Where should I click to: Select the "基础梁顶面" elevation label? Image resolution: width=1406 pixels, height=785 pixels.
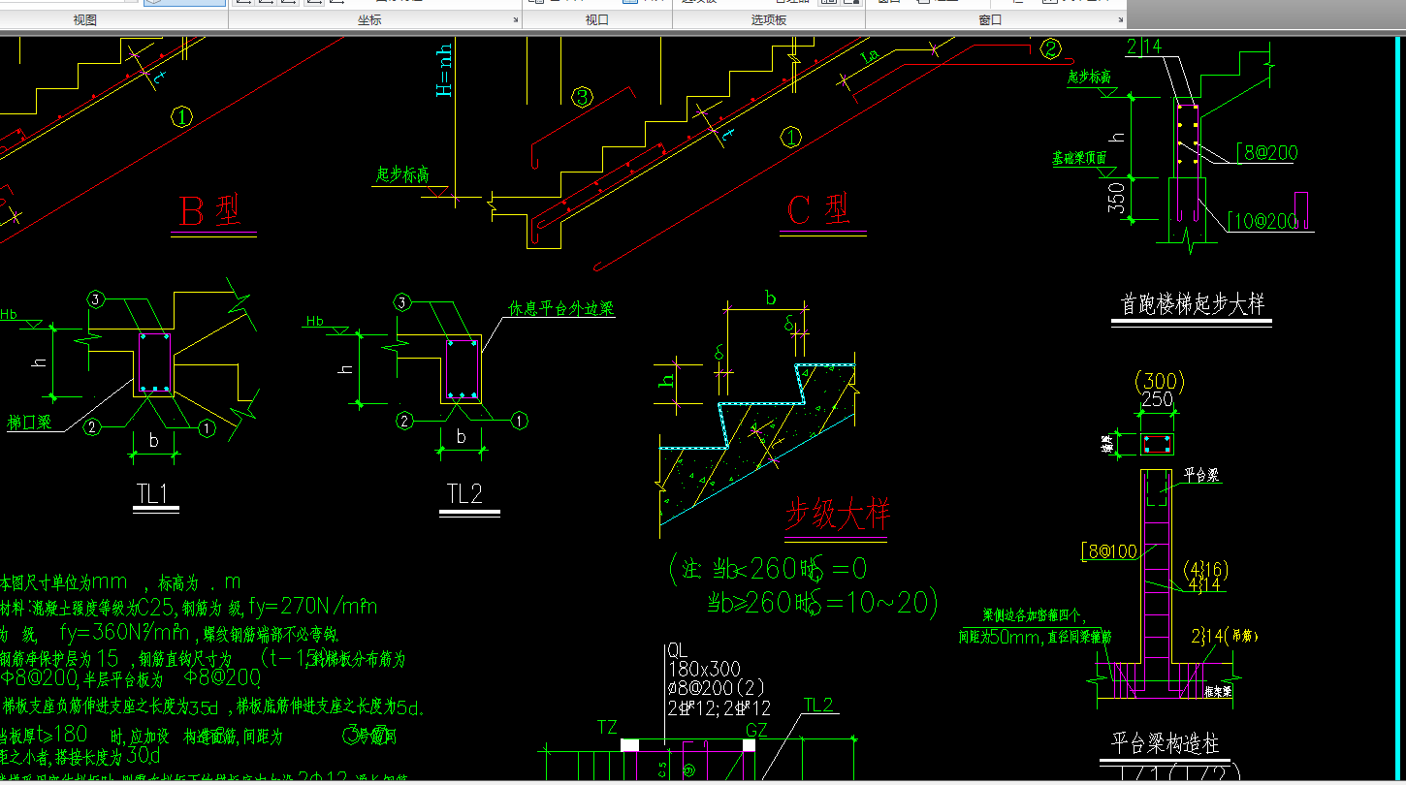coord(1080,159)
